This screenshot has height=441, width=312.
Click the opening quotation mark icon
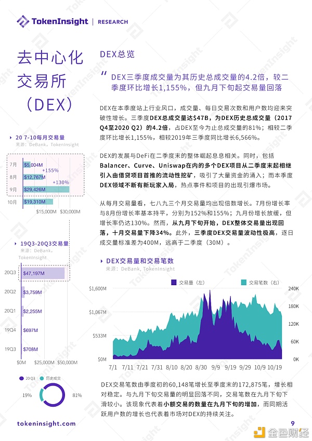pos(104,73)
